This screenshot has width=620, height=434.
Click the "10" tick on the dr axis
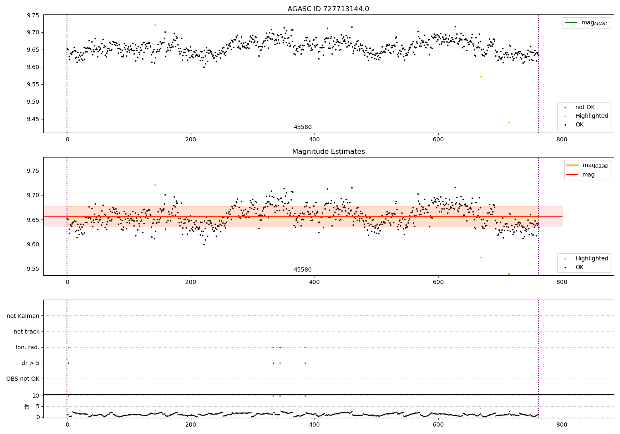click(36, 396)
